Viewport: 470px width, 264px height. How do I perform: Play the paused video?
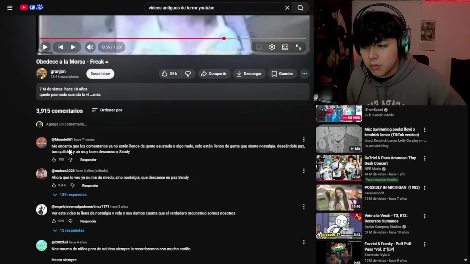coord(45,47)
